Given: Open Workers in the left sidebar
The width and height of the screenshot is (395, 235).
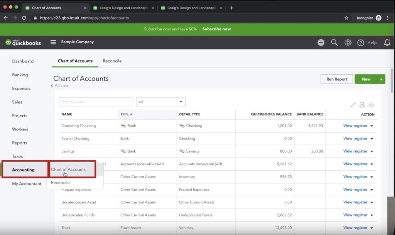Looking at the screenshot, I should tap(20, 129).
